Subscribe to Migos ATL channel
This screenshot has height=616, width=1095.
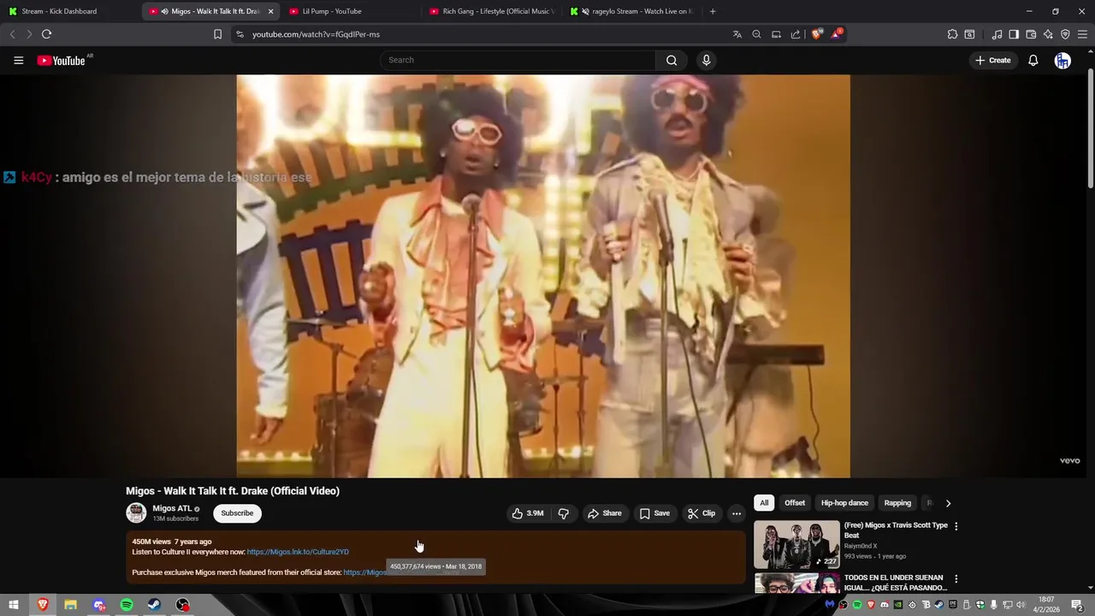tap(237, 513)
